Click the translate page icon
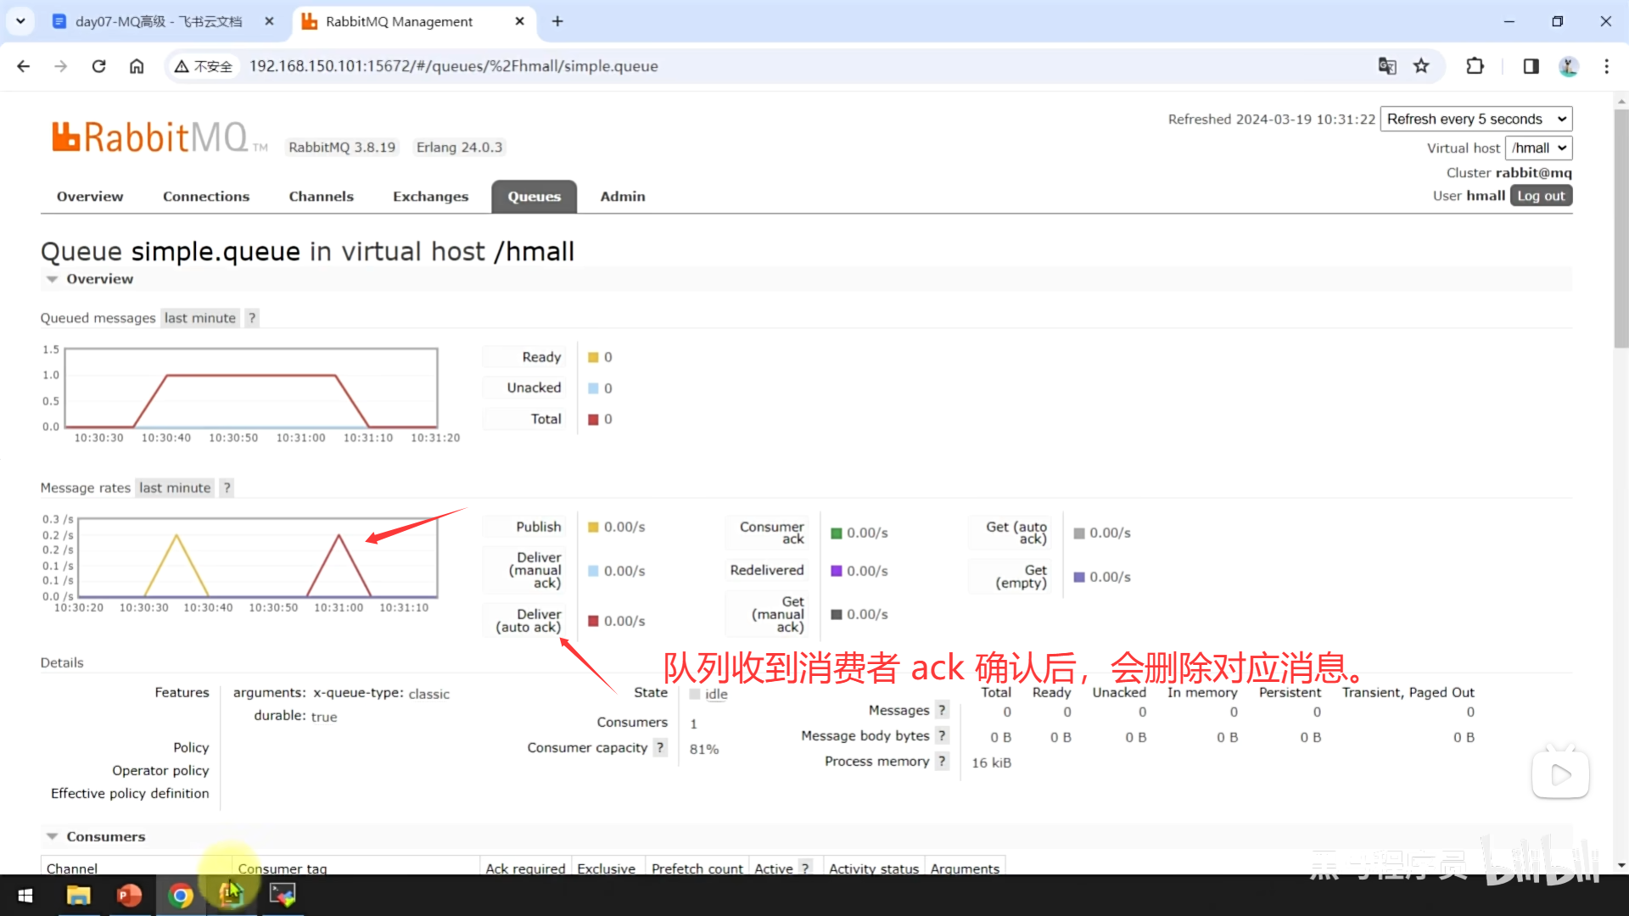 pyautogui.click(x=1387, y=66)
